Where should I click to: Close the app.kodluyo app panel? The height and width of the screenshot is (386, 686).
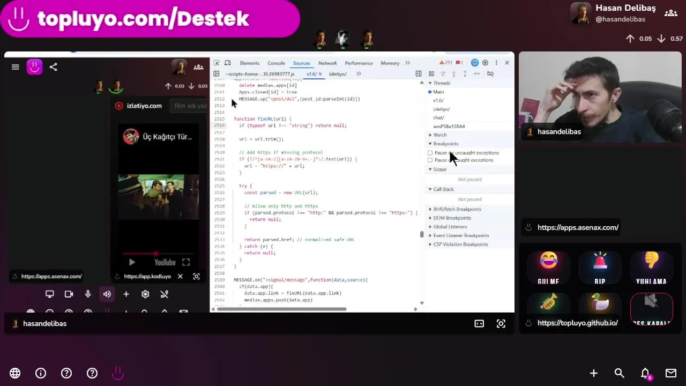tap(180, 277)
